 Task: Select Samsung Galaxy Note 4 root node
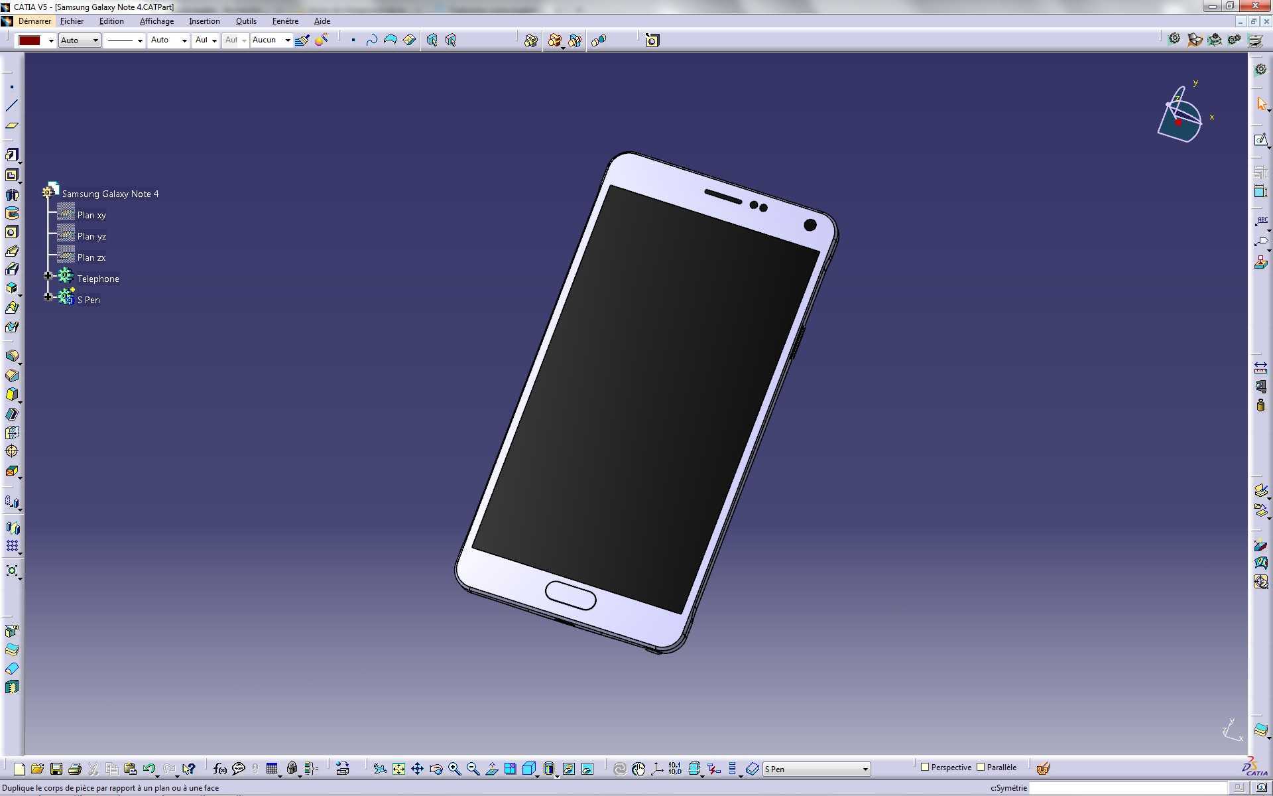[110, 194]
